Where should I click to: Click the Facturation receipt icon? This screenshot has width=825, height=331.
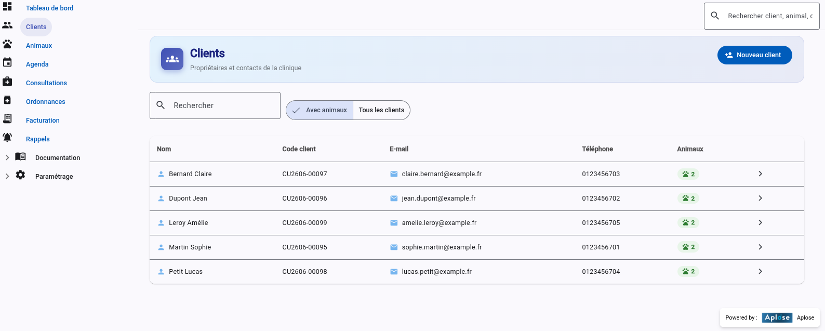tap(7, 118)
